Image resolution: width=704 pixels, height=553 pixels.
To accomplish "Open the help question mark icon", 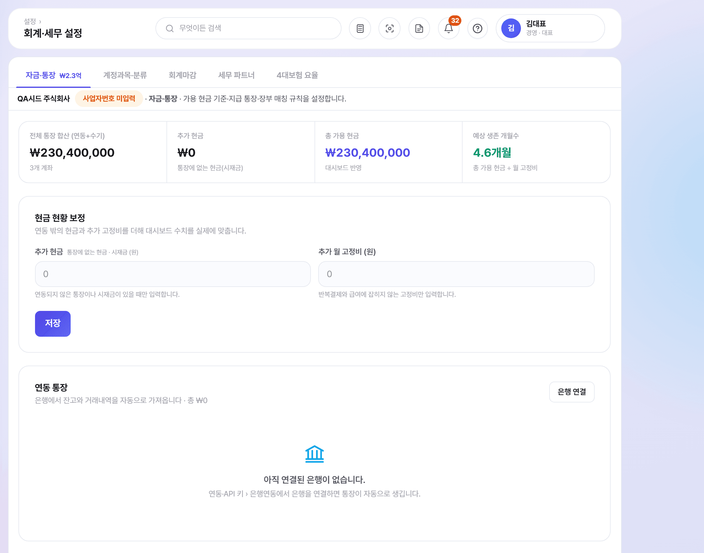I will coord(477,29).
